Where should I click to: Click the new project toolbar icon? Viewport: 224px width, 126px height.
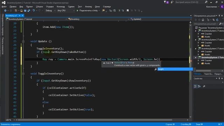tap(16, 10)
